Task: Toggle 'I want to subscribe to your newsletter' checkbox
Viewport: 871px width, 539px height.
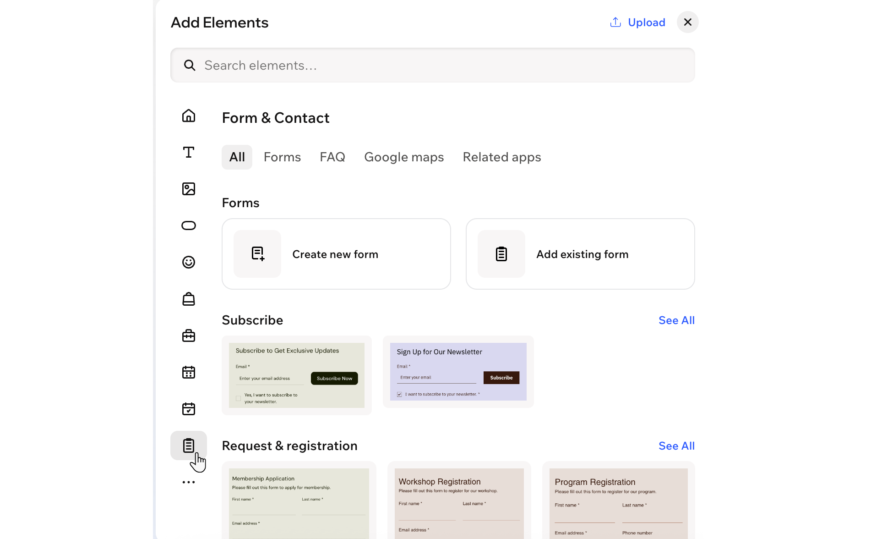Action: click(399, 394)
